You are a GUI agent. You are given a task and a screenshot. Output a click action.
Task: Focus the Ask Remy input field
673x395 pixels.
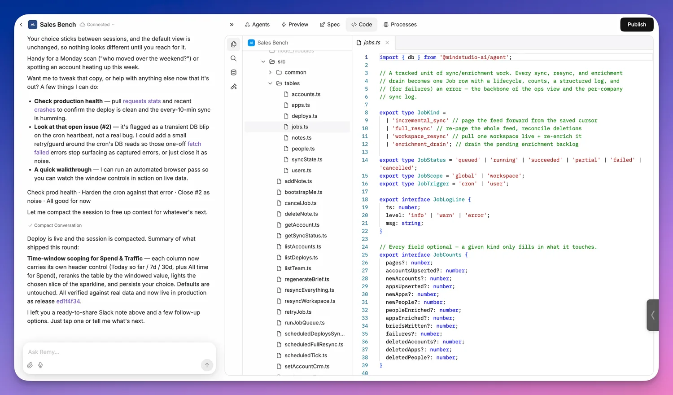click(x=119, y=352)
